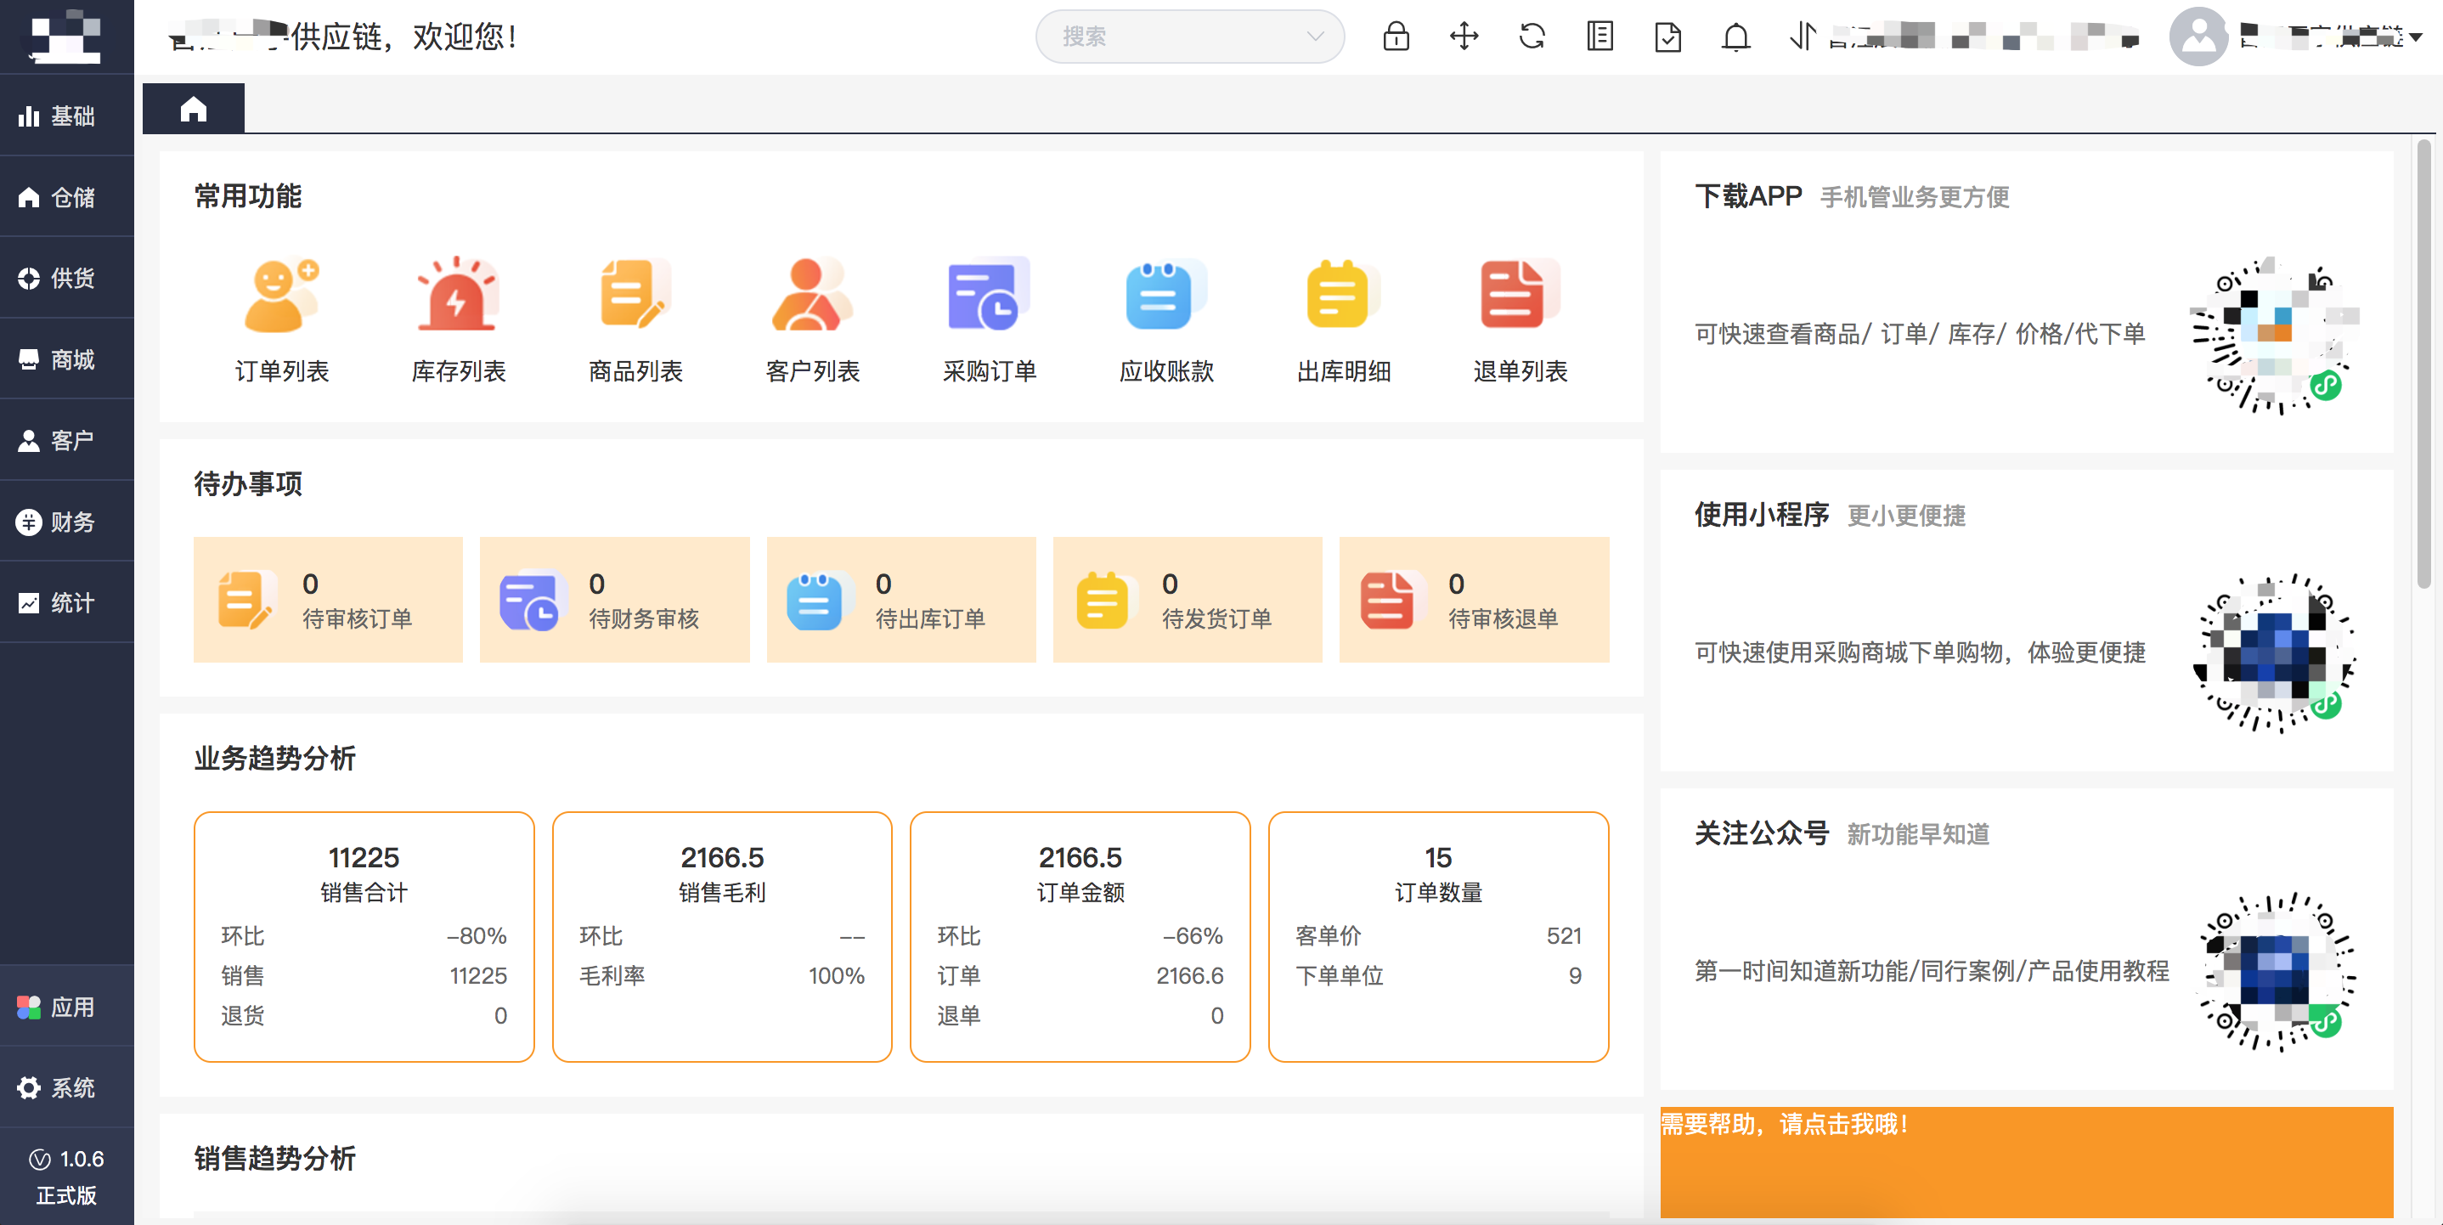Open the 待发货订单 pending card

[x=1188, y=599]
